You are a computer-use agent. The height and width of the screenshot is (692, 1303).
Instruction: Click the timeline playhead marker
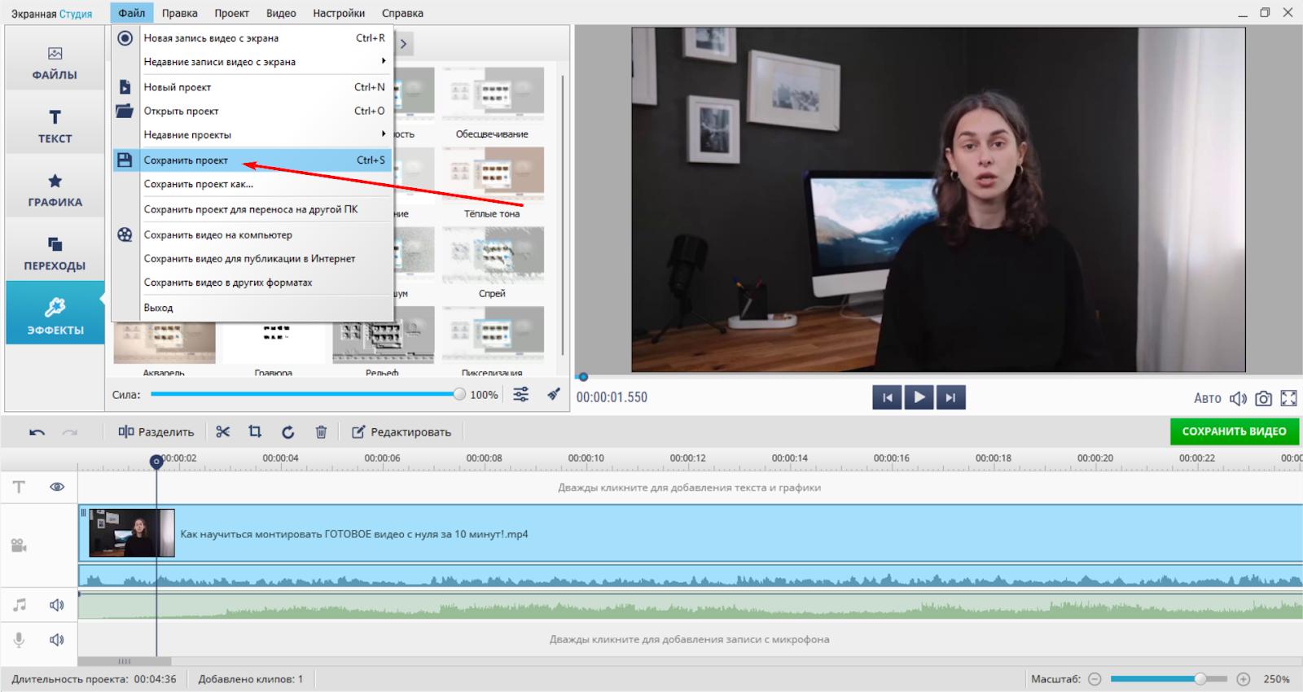(156, 462)
